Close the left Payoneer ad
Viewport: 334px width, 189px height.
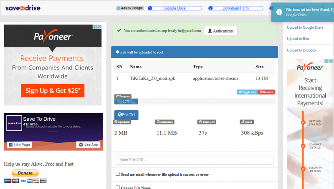[x=99, y=27]
